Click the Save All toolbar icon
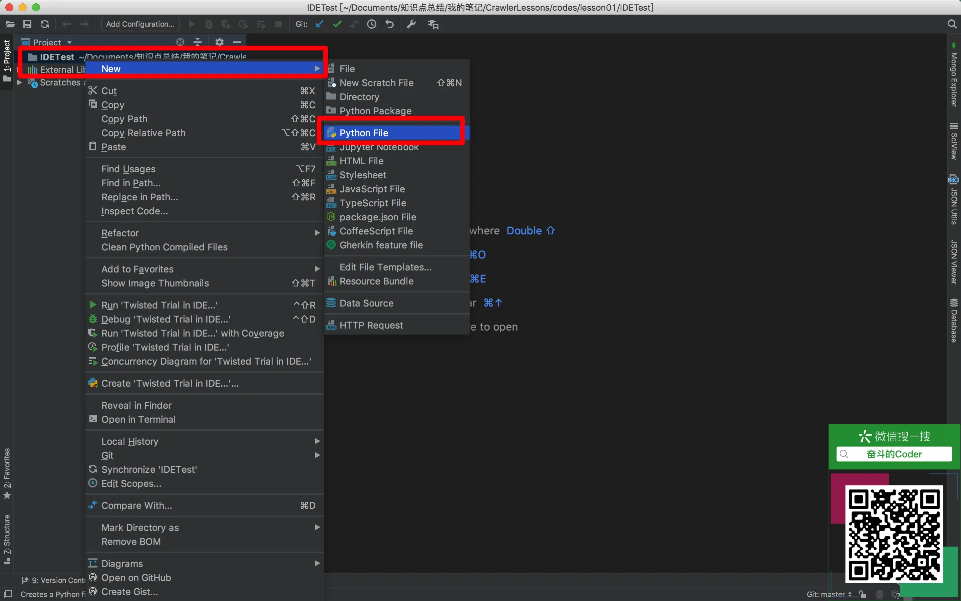The image size is (961, 601). pyautogui.click(x=27, y=24)
